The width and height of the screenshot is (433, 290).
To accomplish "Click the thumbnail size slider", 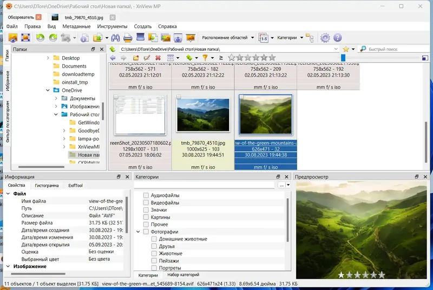I will (x=343, y=58).
